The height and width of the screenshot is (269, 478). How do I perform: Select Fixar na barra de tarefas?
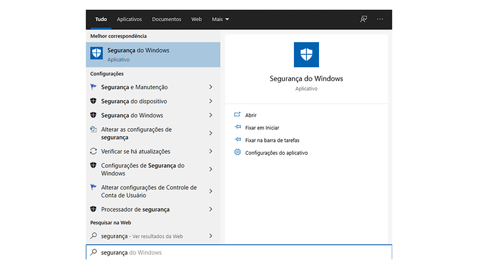point(272,140)
